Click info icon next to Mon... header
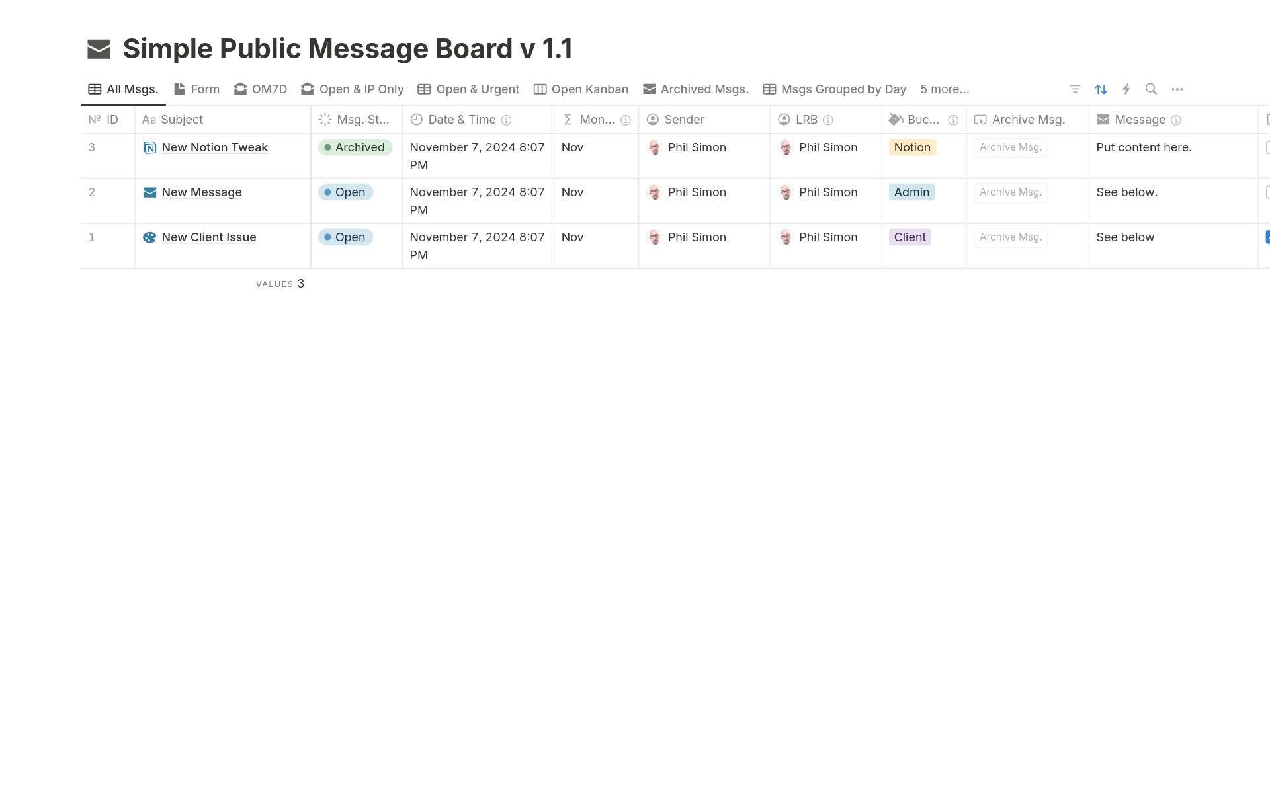Screen dimensions: 1270x793 [x=625, y=120]
